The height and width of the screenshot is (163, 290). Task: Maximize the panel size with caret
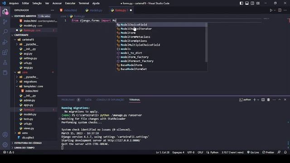tap(280, 100)
